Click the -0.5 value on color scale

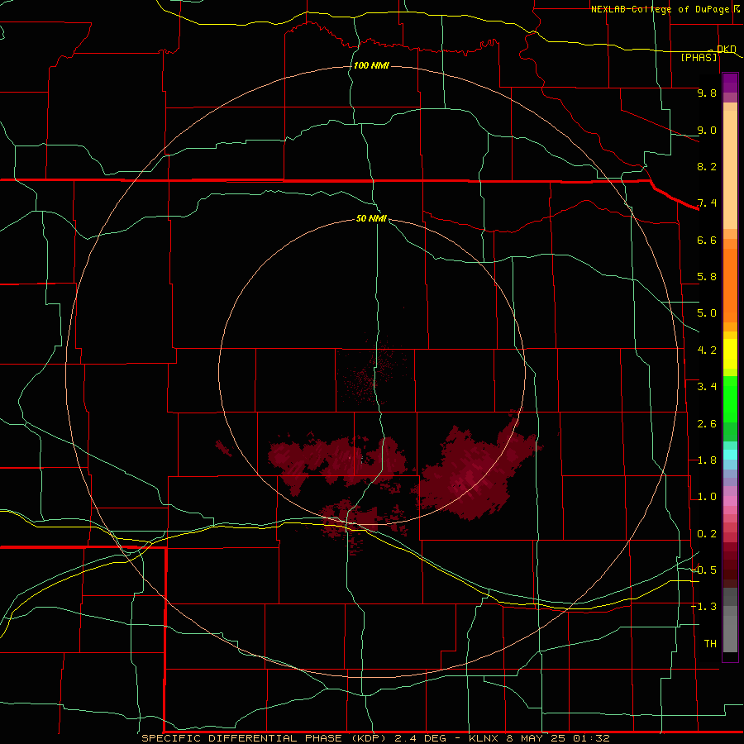click(x=703, y=570)
